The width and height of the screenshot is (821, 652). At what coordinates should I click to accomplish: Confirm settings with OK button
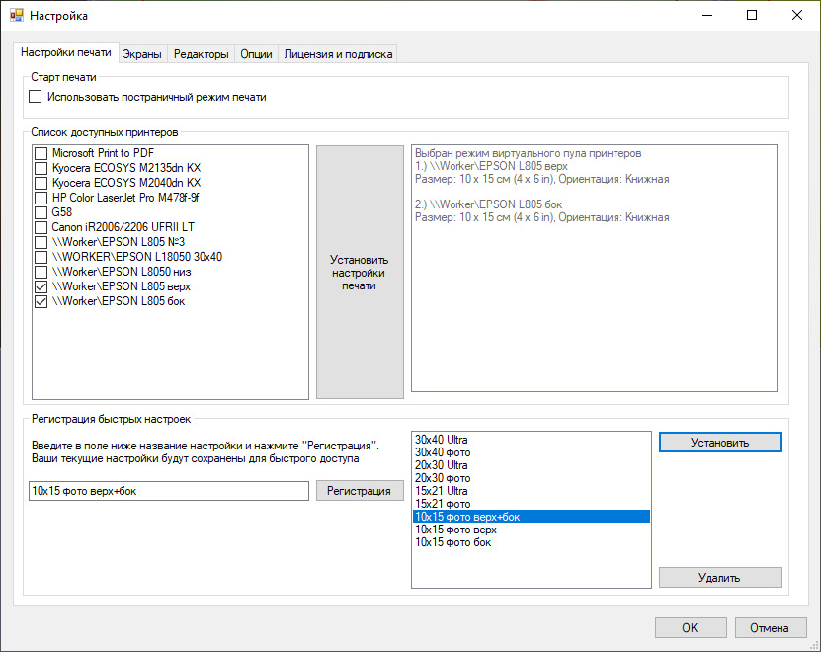click(x=690, y=627)
